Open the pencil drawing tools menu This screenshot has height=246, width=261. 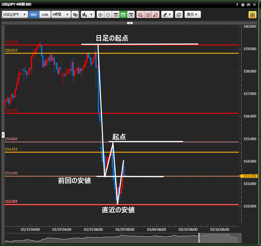pos(167,15)
